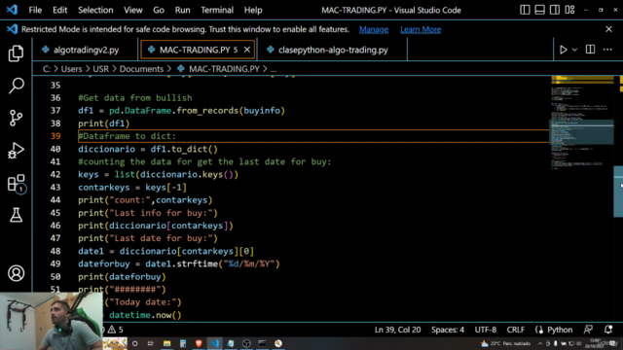
Task: Click the Manage link in Restricted Mode banner
Action: [x=374, y=29]
